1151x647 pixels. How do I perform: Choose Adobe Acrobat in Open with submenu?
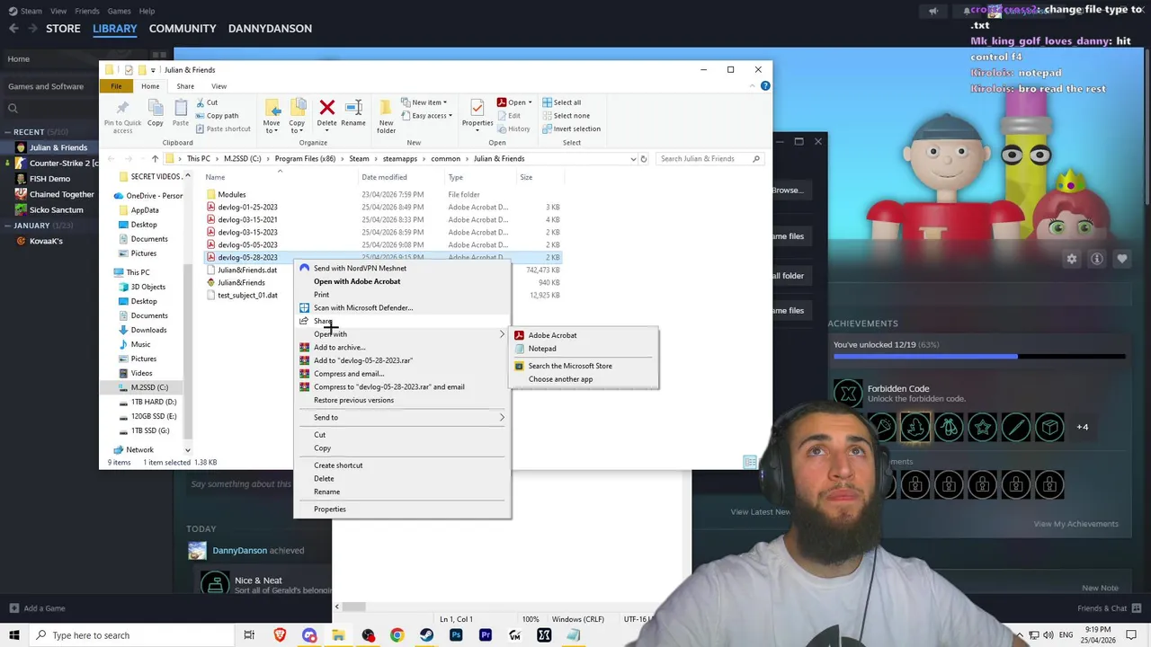(x=552, y=335)
